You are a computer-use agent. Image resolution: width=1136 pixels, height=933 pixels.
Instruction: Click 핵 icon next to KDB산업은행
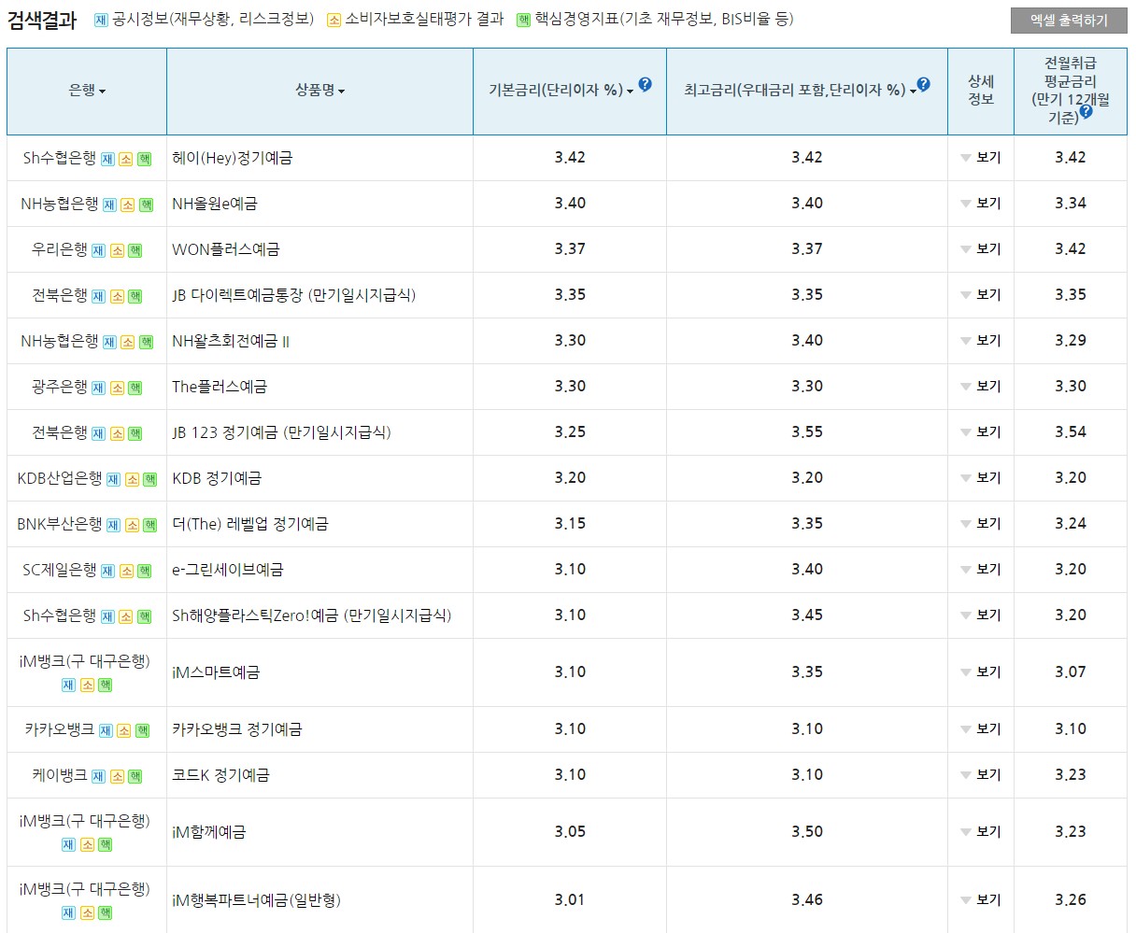[x=150, y=479]
